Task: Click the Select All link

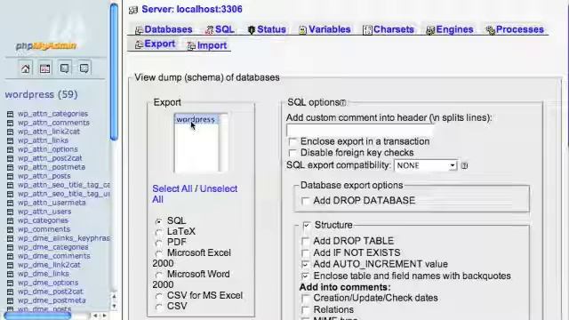Action: click(x=172, y=188)
